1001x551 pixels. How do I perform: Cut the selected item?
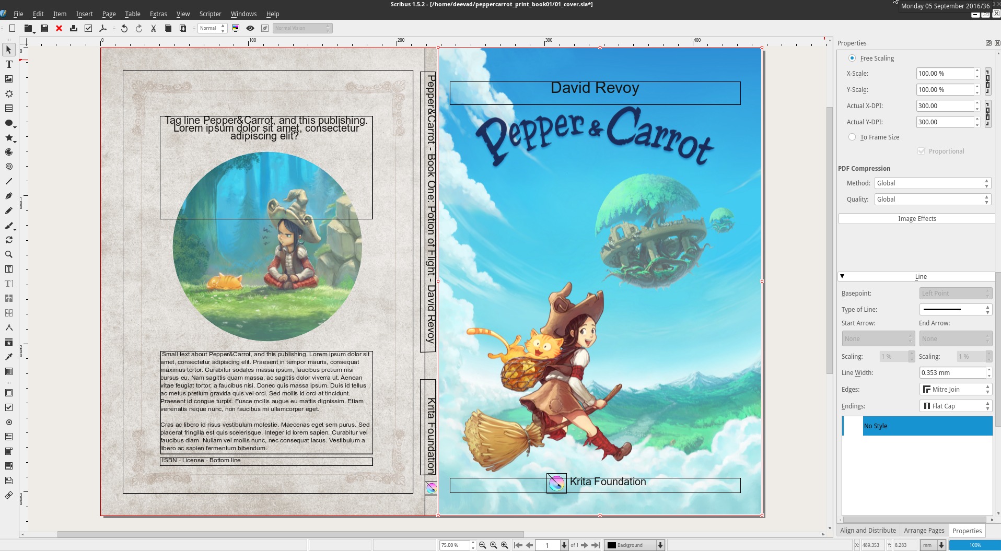pos(154,28)
